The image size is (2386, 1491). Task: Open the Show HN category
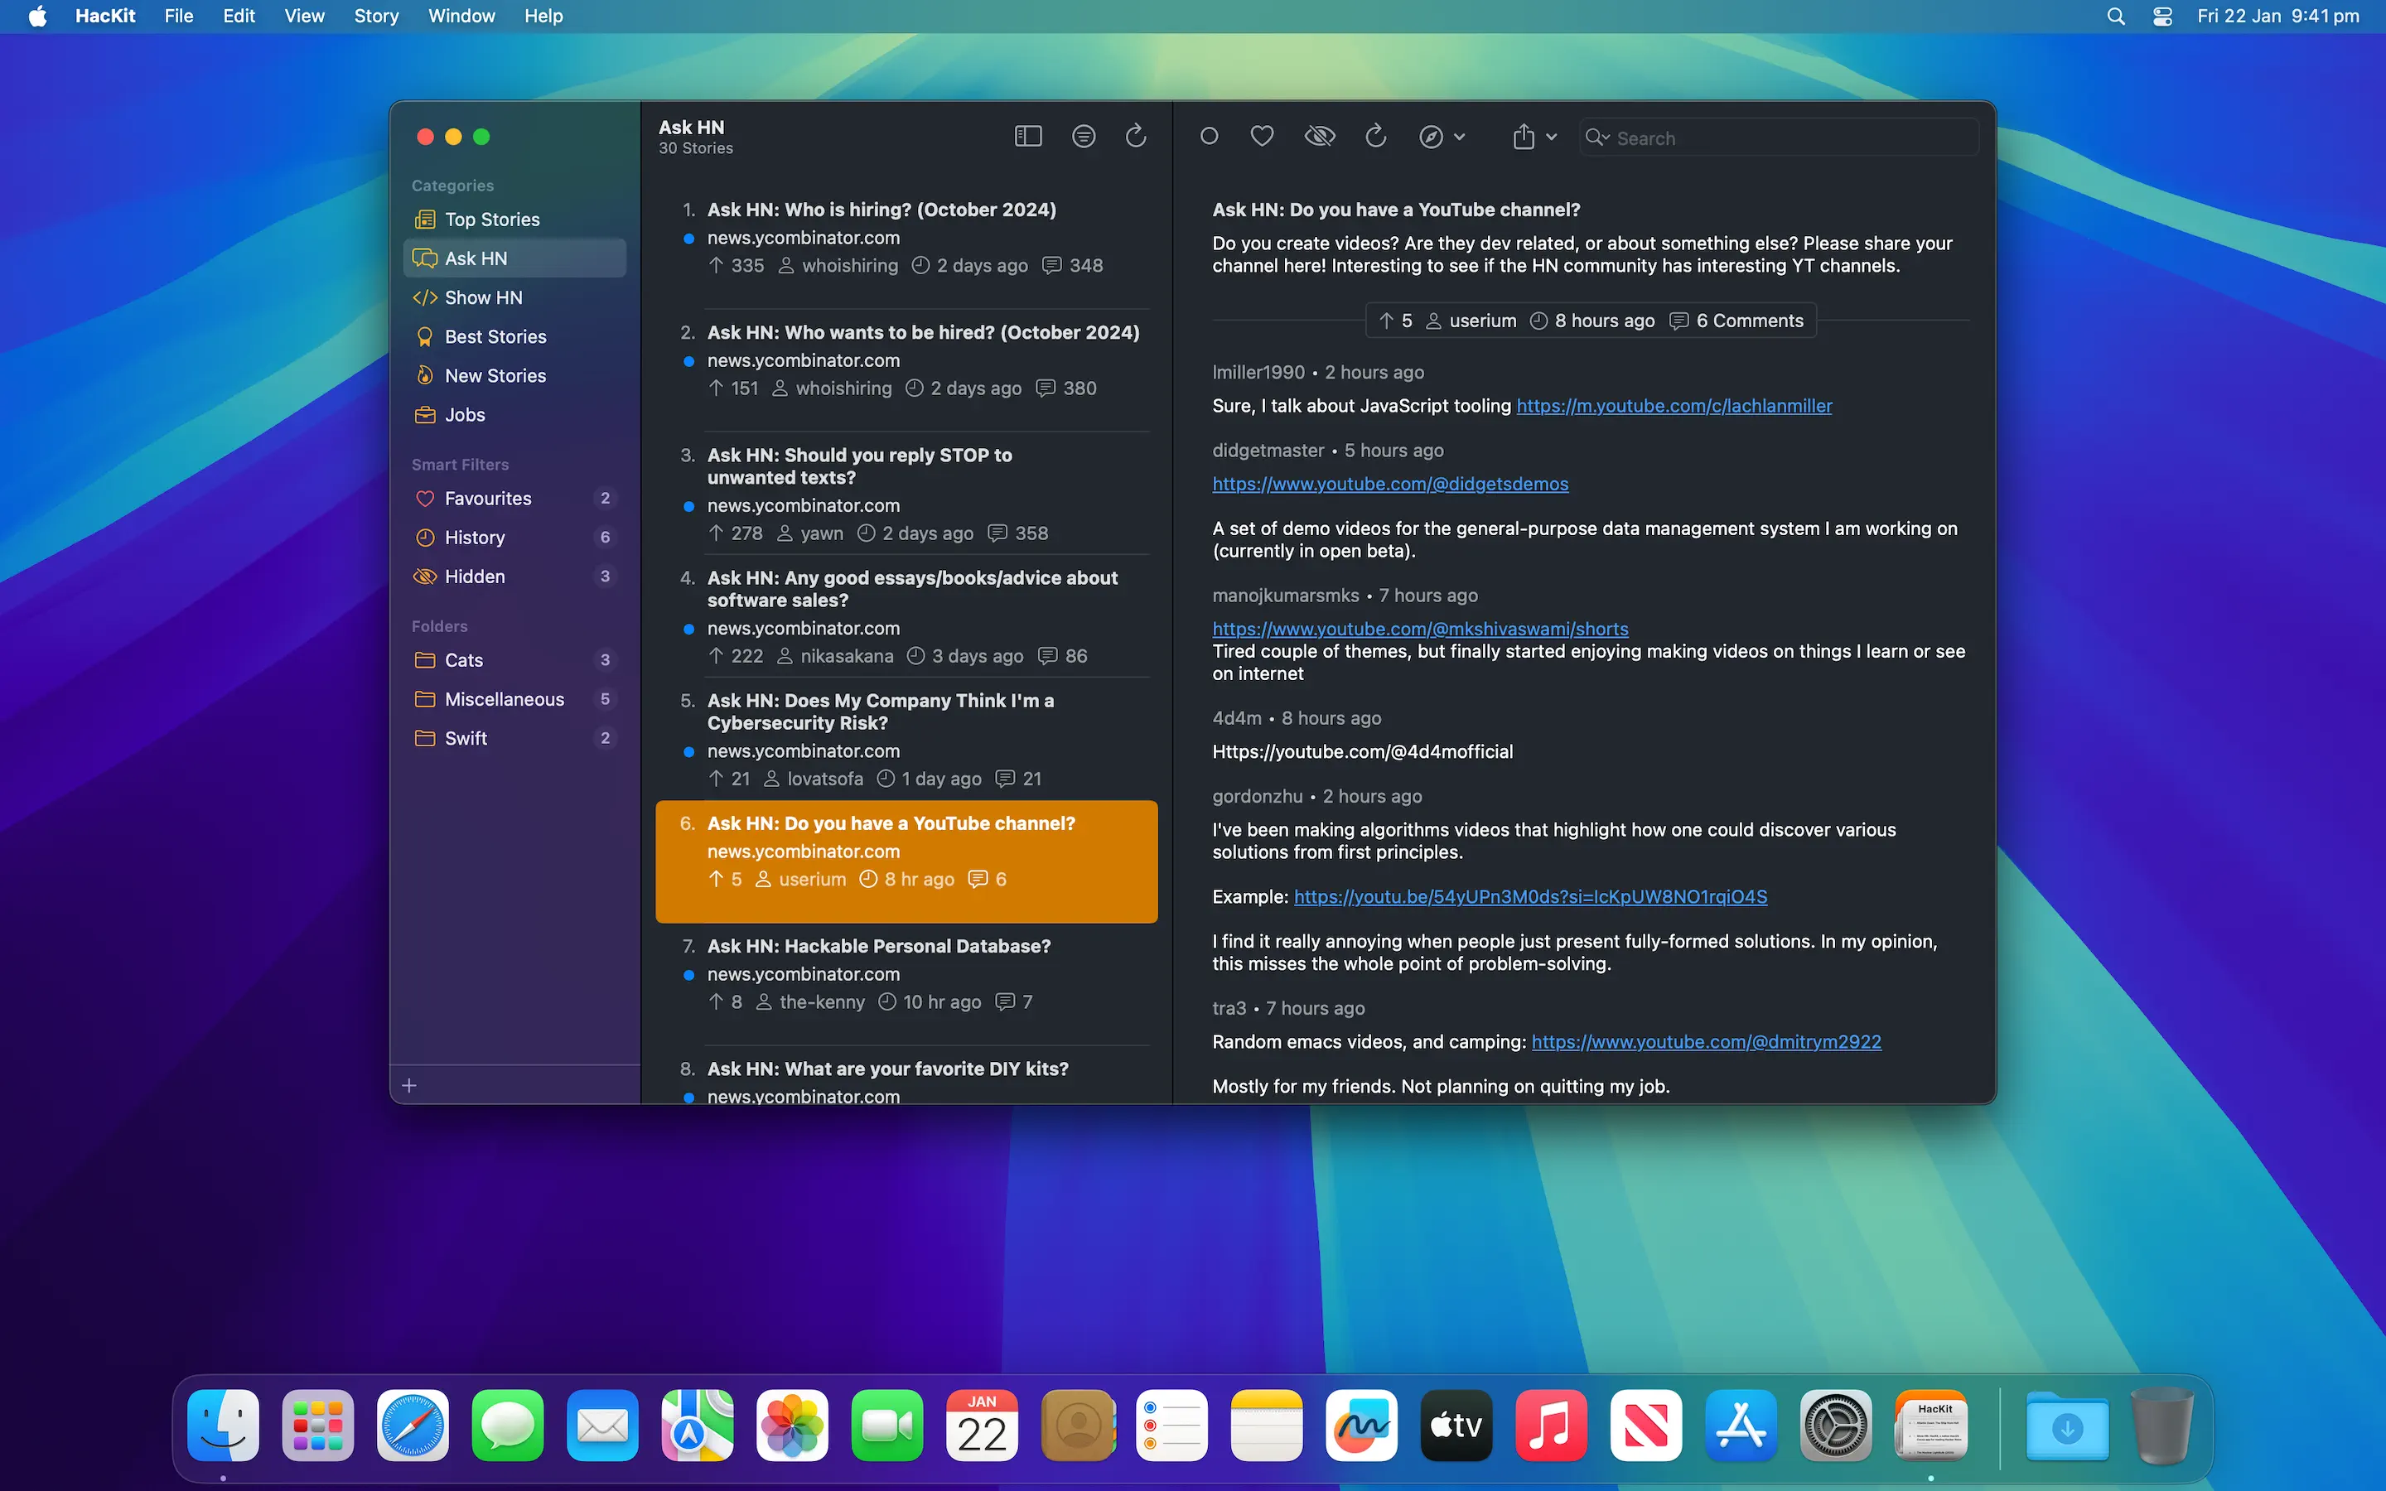tap(483, 297)
